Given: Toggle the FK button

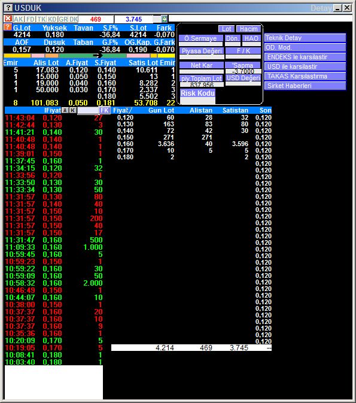Looking at the screenshot, I should [105, 111].
